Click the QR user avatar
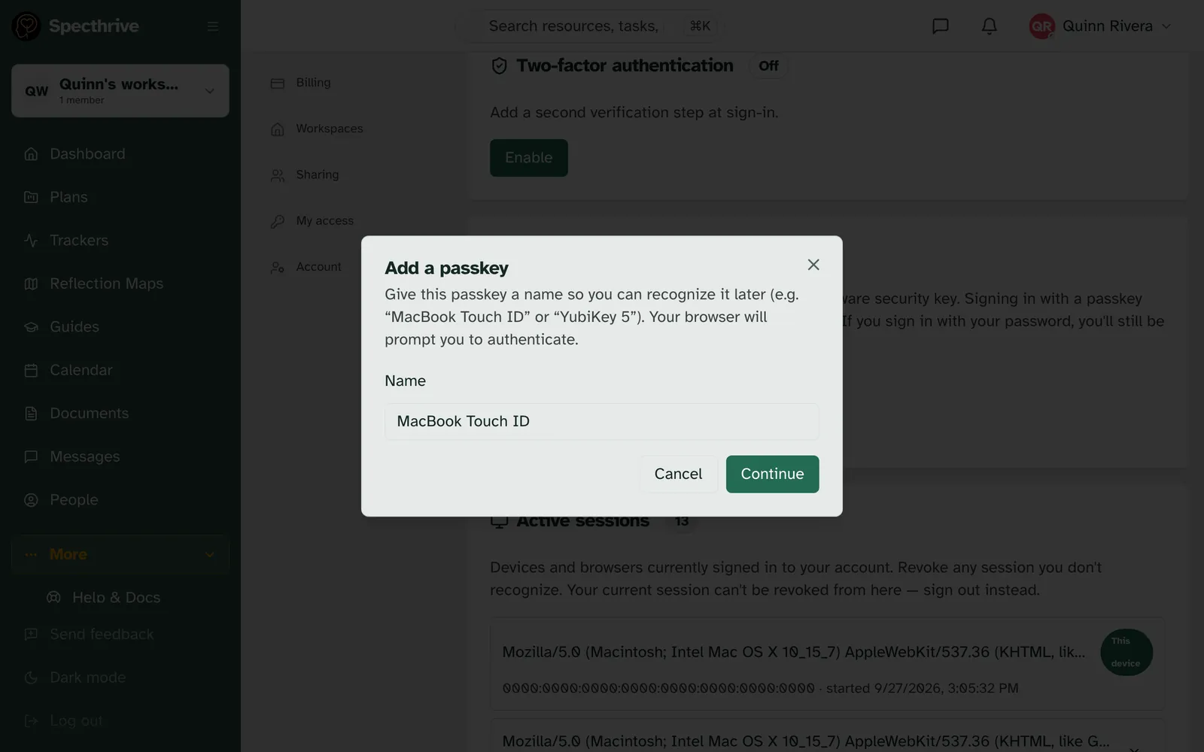1204x752 pixels. pyautogui.click(x=1041, y=26)
